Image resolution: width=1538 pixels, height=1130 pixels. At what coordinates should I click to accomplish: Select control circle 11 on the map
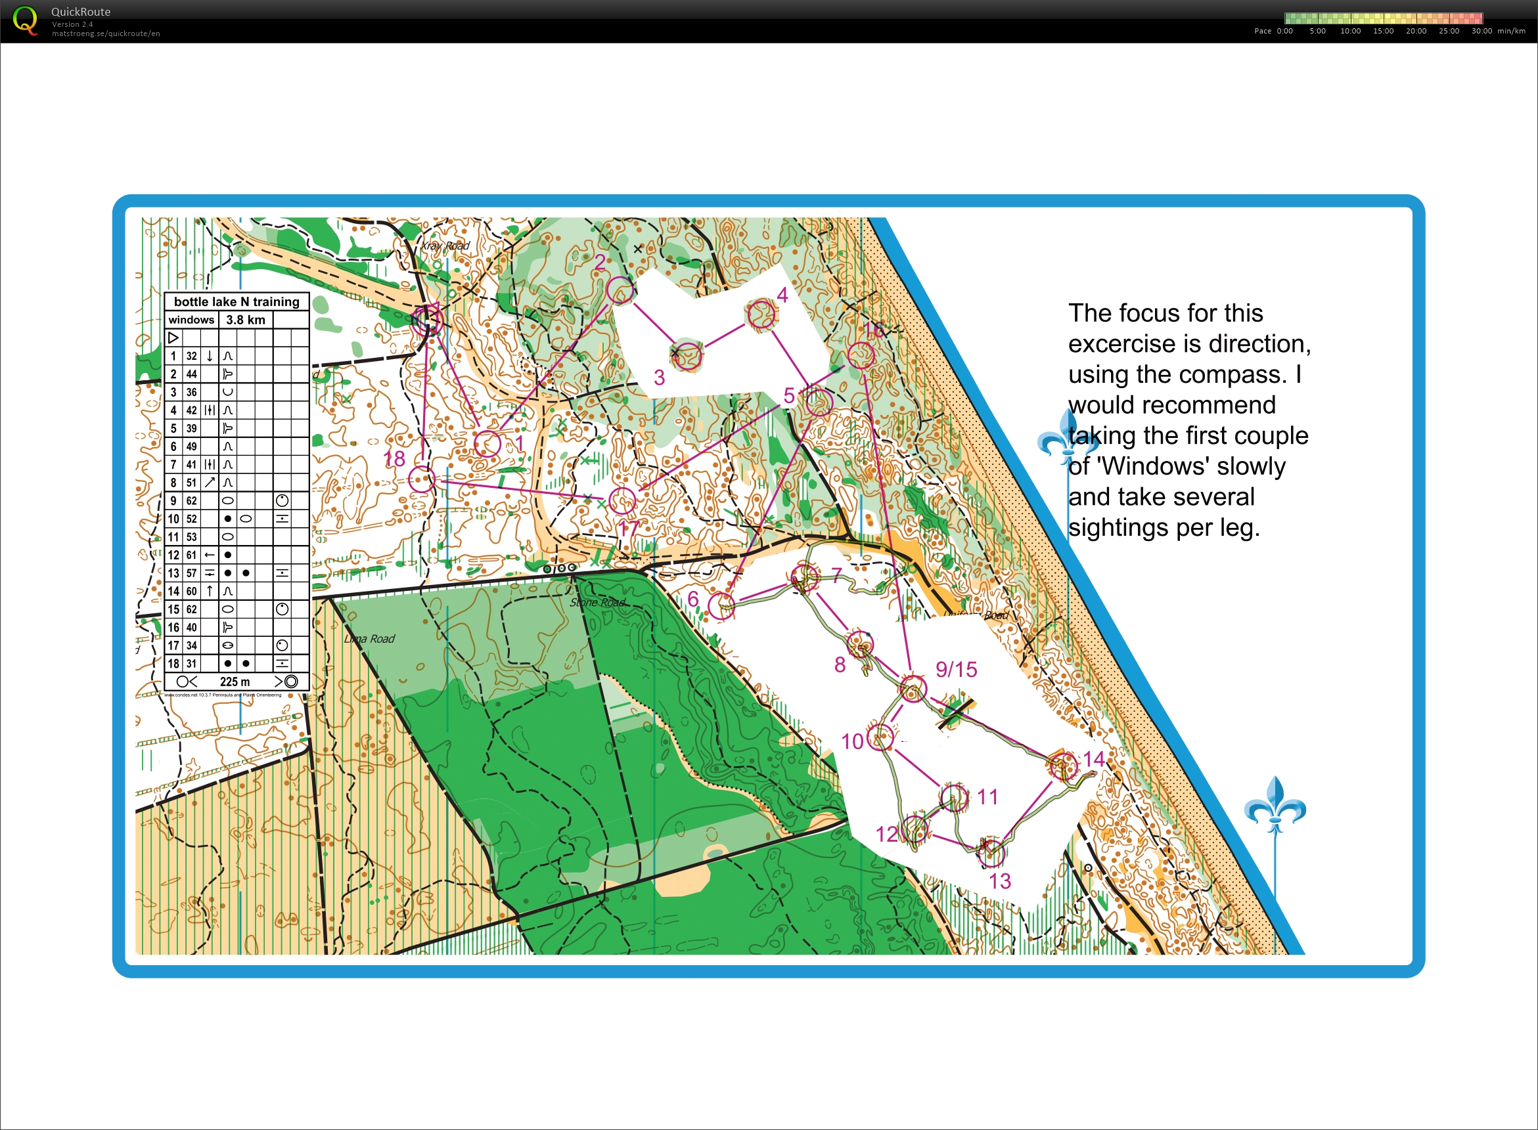tap(954, 798)
